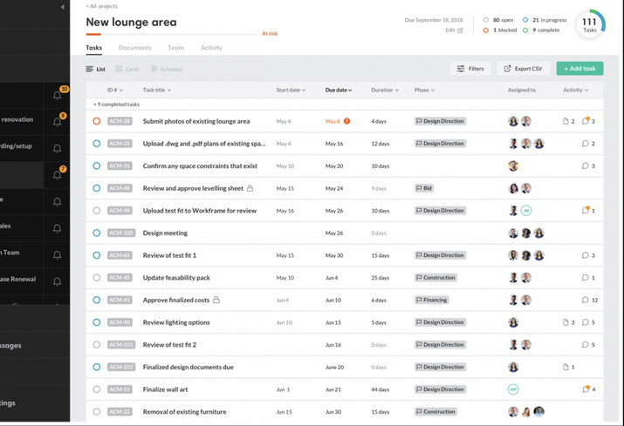Toggle status circle for Review and approve levelling sheet

[96, 188]
